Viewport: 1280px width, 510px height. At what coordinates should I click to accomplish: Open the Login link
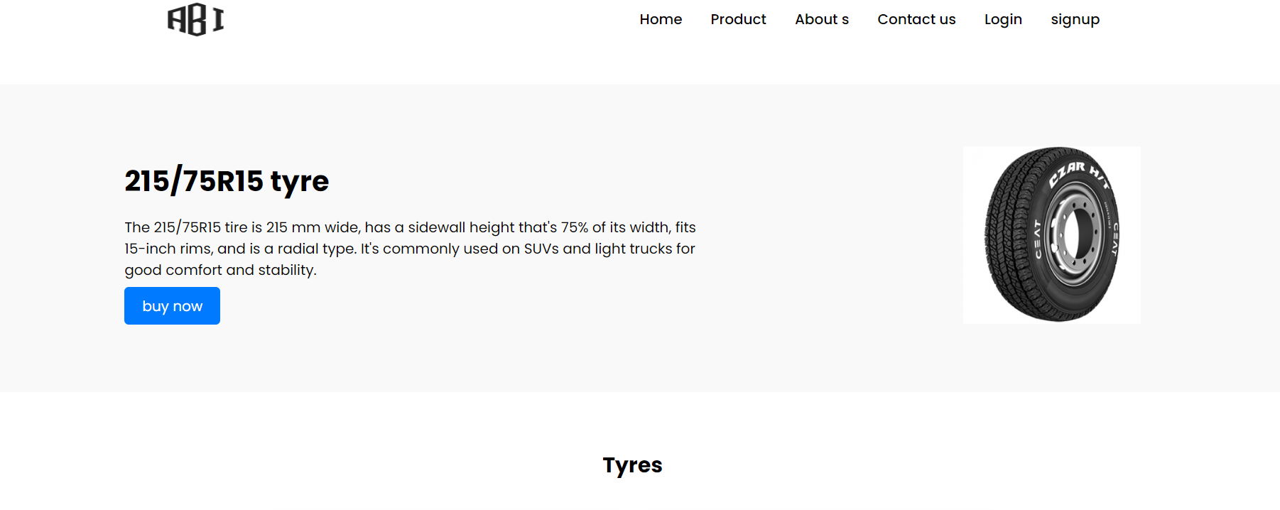point(1003,19)
